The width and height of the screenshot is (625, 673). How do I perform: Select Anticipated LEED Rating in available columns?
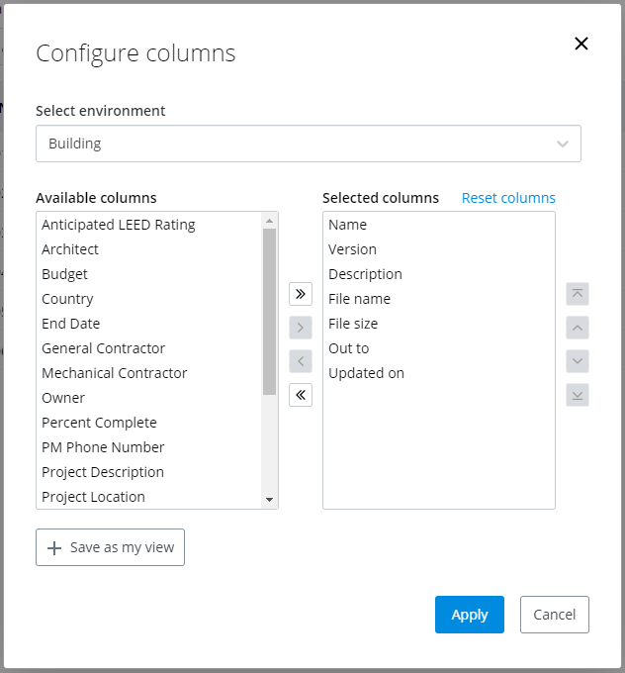coord(119,225)
